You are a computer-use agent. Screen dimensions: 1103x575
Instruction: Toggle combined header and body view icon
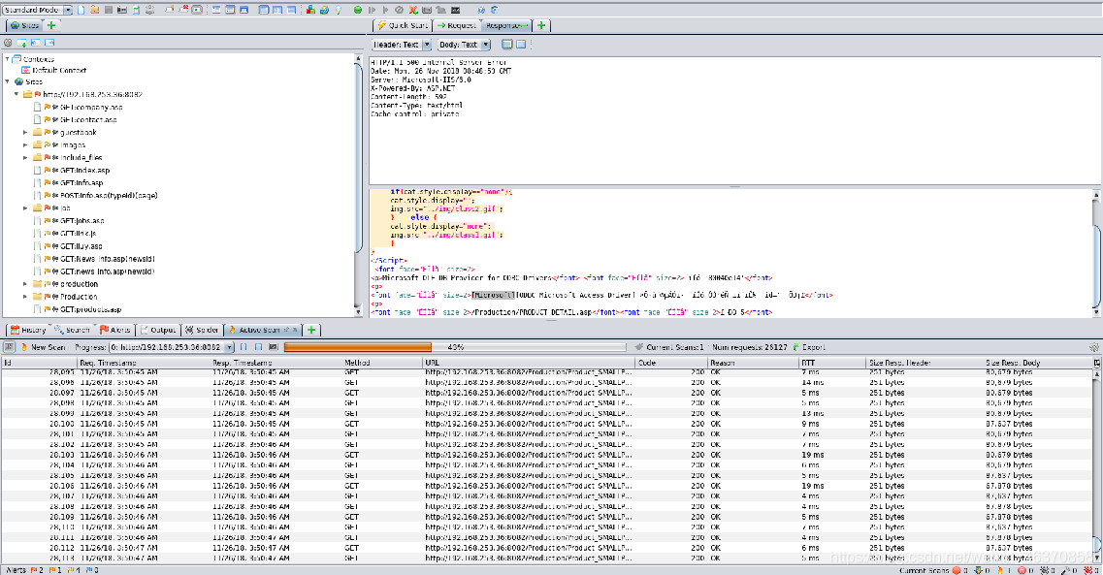coord(507,45)
